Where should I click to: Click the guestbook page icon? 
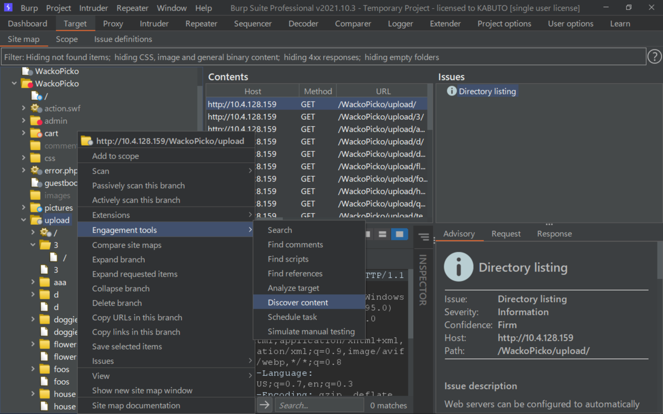pyautogui.click(x=36, y=183)
